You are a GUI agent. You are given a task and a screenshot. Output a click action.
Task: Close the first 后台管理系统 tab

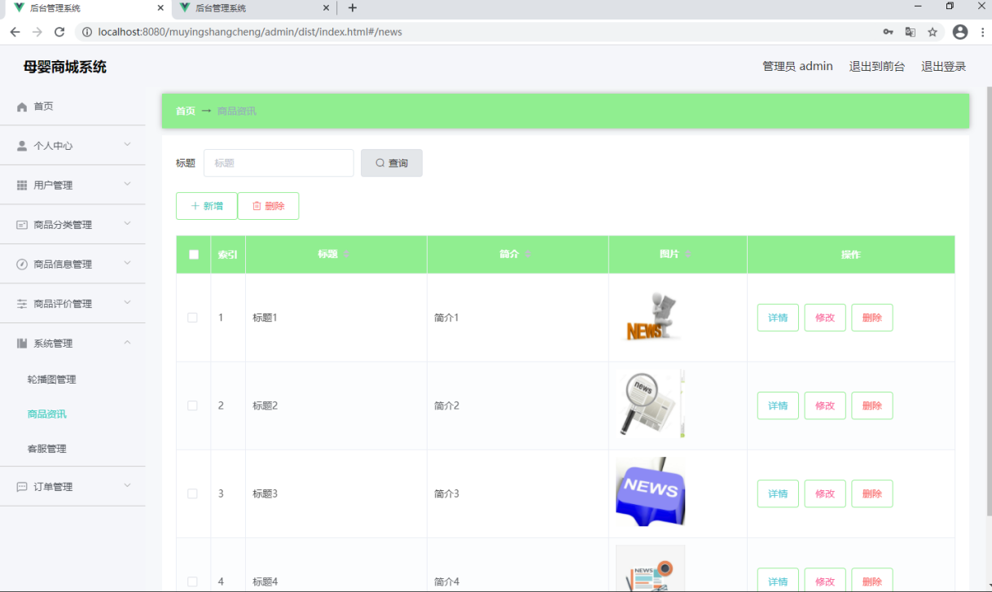pos(160,8)
